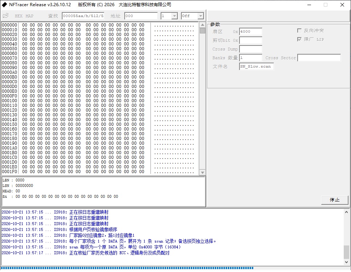Enable the 反向冲突 checkbox

299,31
